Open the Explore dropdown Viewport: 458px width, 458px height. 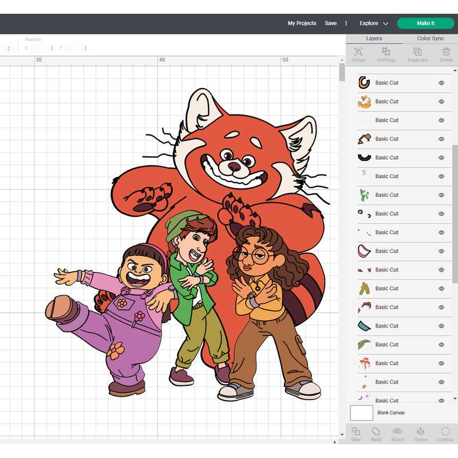point(373,23)
